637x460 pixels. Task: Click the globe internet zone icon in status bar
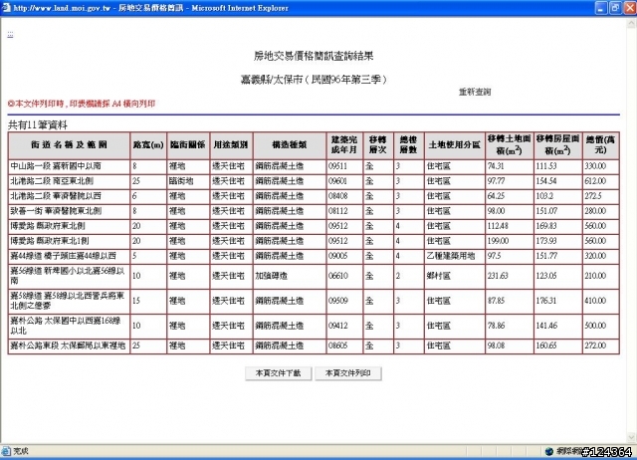(548, 451)
